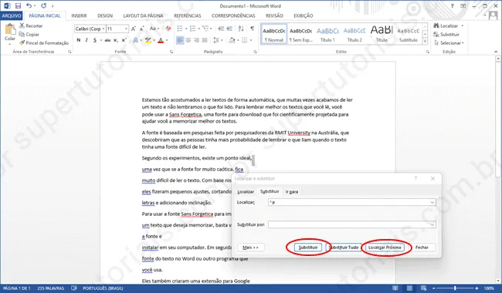Screen dimensions: 502x293
Task: Toggle strikethrough formatting
Action: 107,40
